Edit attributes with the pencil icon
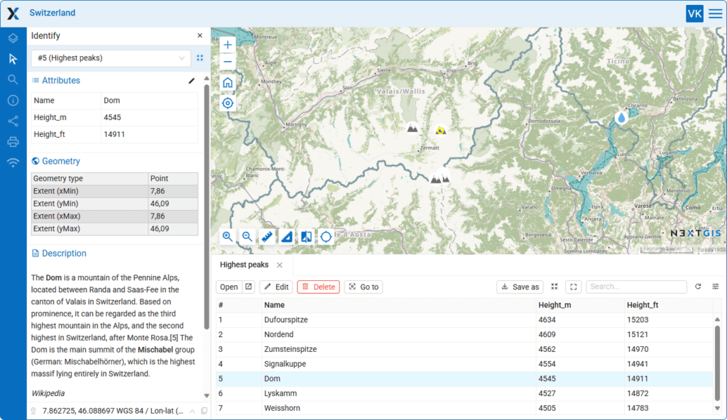The image size is (727, 420). coord(192,81)
